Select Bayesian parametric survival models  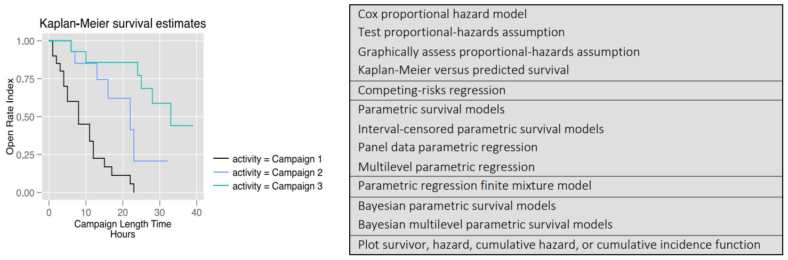(457, 206)
